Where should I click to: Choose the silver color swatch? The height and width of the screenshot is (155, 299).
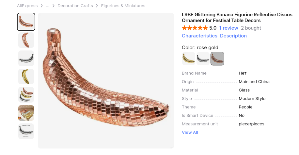203,59
